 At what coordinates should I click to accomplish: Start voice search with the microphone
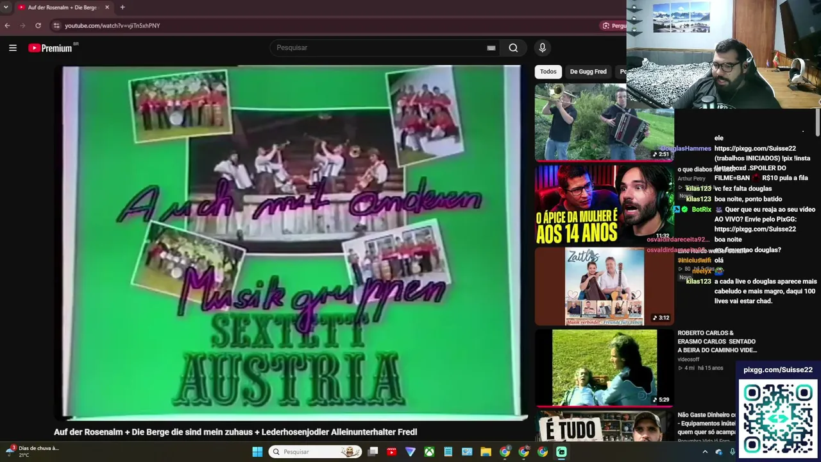point(543,47)
